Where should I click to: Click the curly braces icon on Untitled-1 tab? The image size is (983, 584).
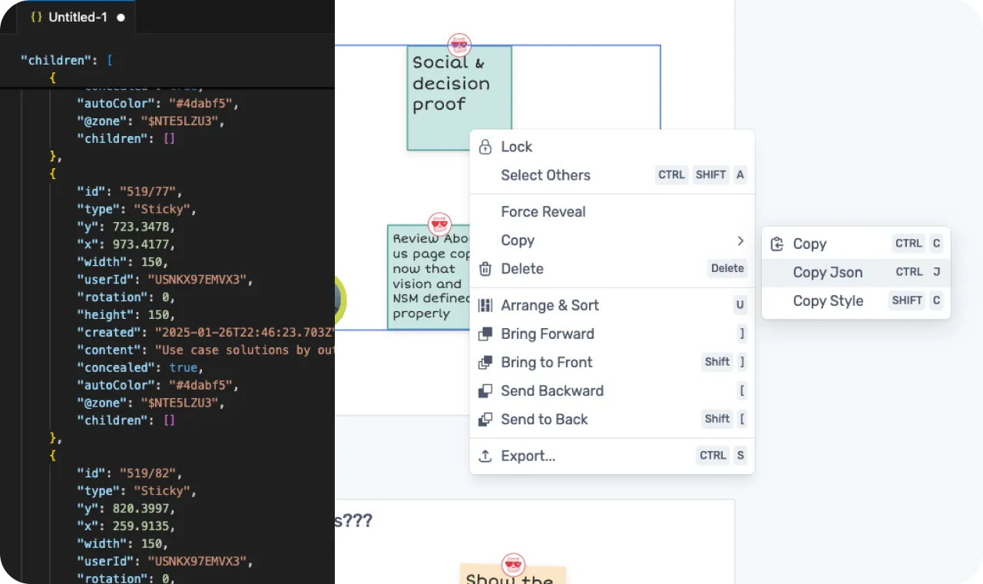tap(35, 17)
